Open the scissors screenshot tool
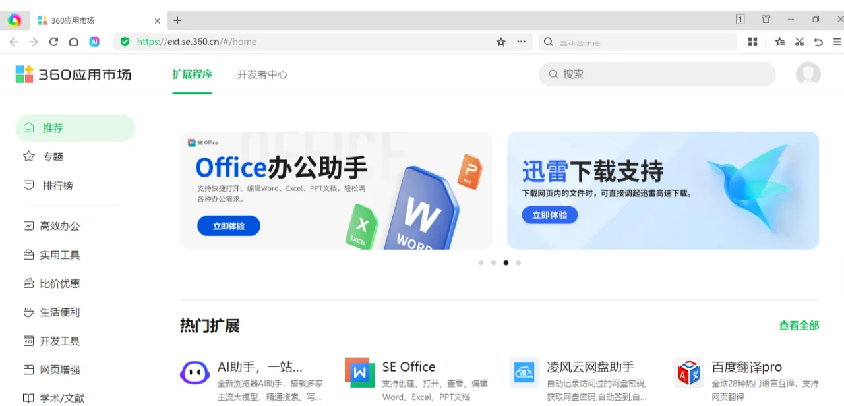The height and width of the screenshot is (406, 844). (799, 42)
